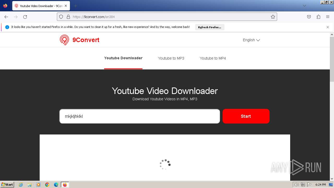Go back to previous page
334x188 pixels.
click(6, 17)
